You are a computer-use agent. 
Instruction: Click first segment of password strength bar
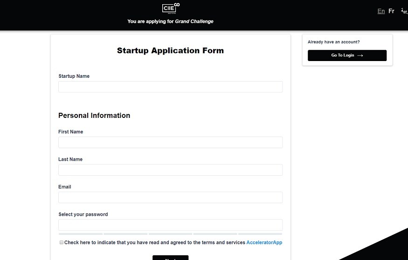pos(81,234)
